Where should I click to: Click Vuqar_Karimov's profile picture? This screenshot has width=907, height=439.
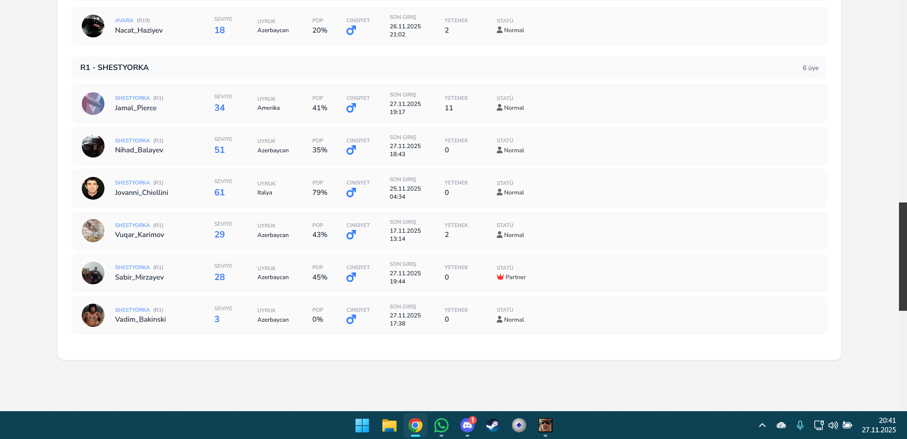click(93, 231)
